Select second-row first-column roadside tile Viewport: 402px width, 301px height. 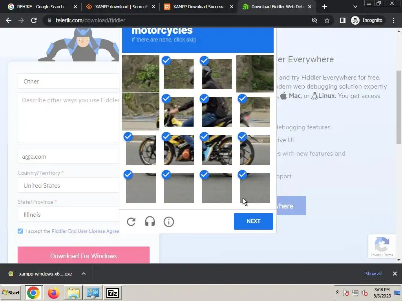pyautogui.click(x=141, y=112)
